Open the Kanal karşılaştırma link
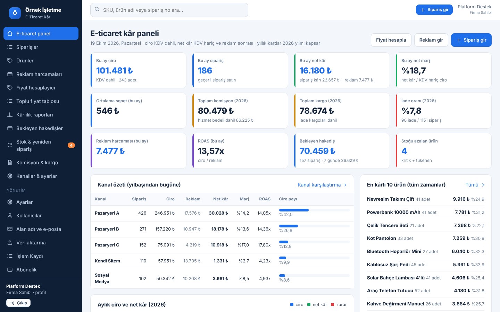This screenshot has height=312, width=500. (322, 185)
